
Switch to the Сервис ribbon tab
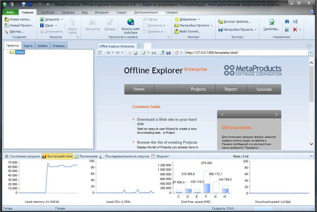pos(122,12)
